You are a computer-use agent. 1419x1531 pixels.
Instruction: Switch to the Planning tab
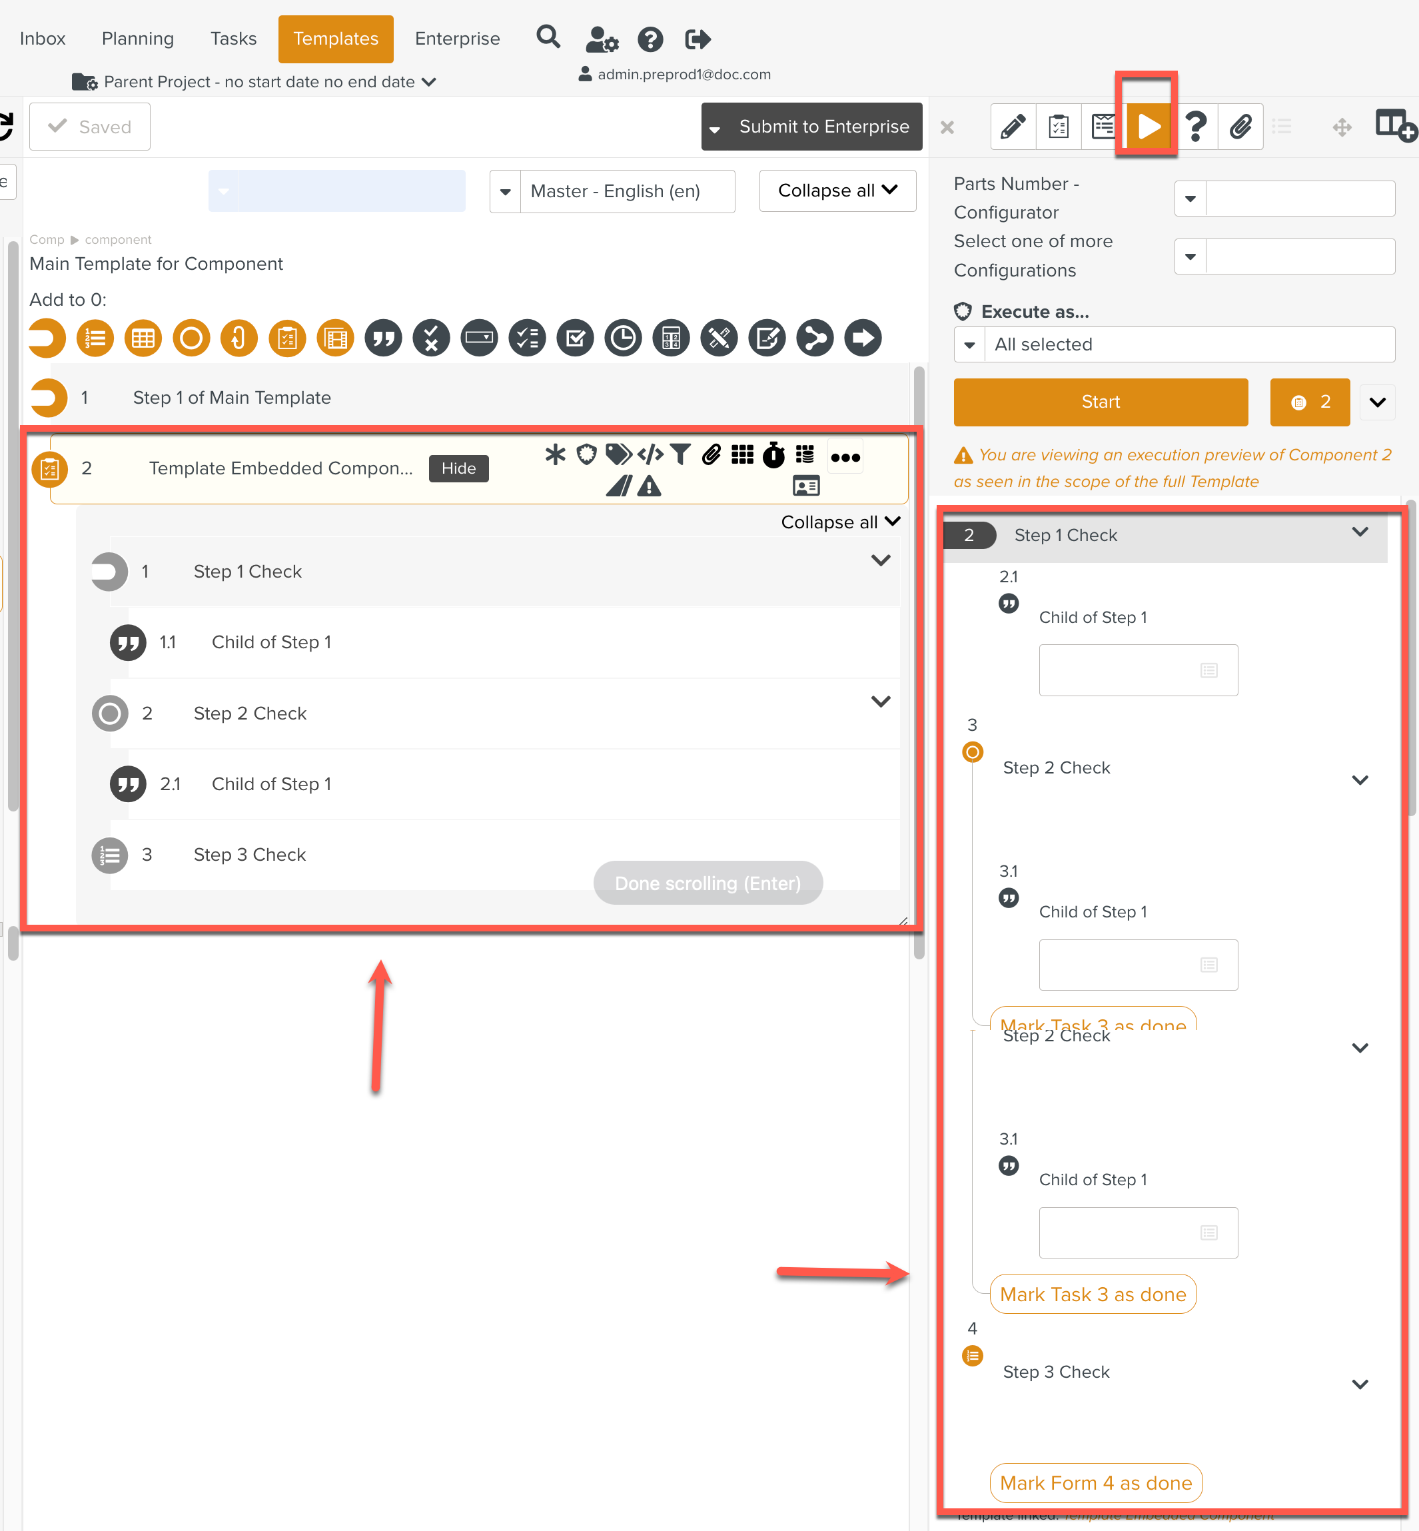[x=138, y=39]
